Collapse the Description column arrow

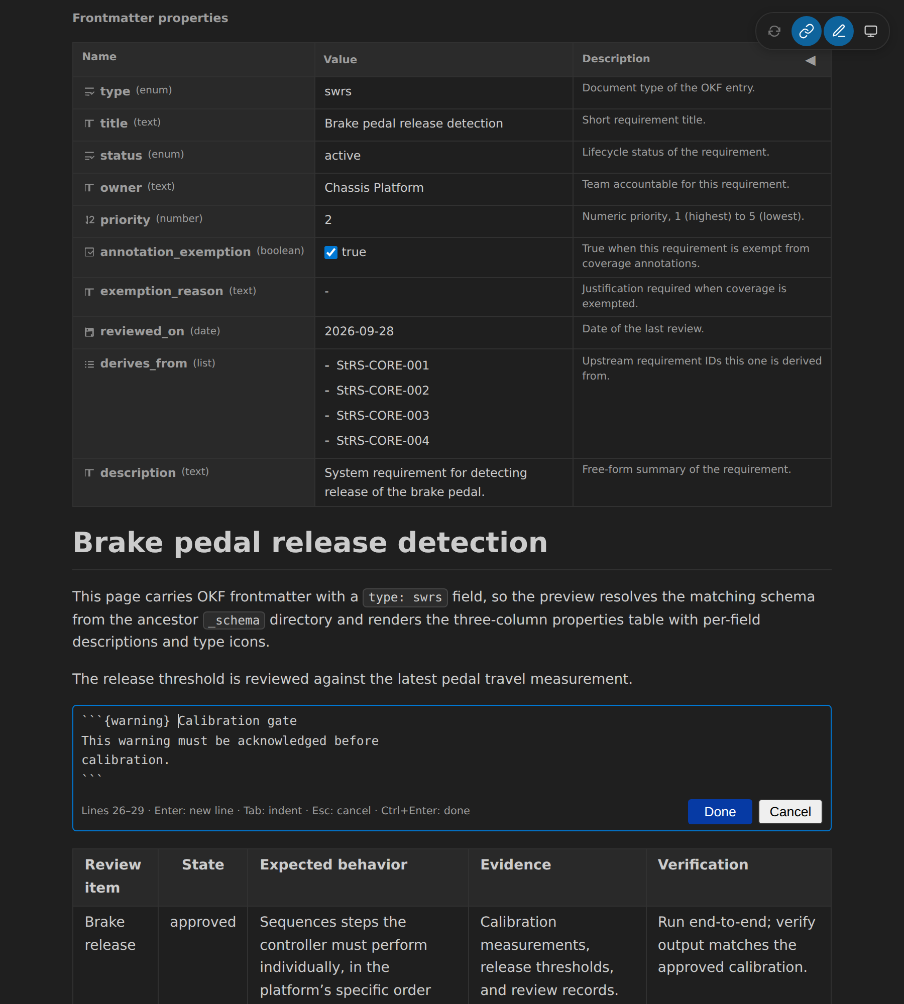click(810, 61)
